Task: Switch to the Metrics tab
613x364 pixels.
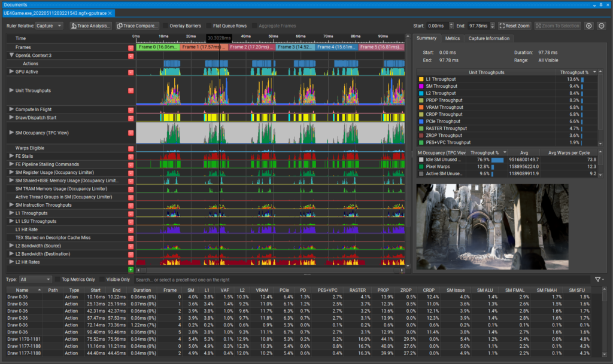Action: tap(453, 38)
